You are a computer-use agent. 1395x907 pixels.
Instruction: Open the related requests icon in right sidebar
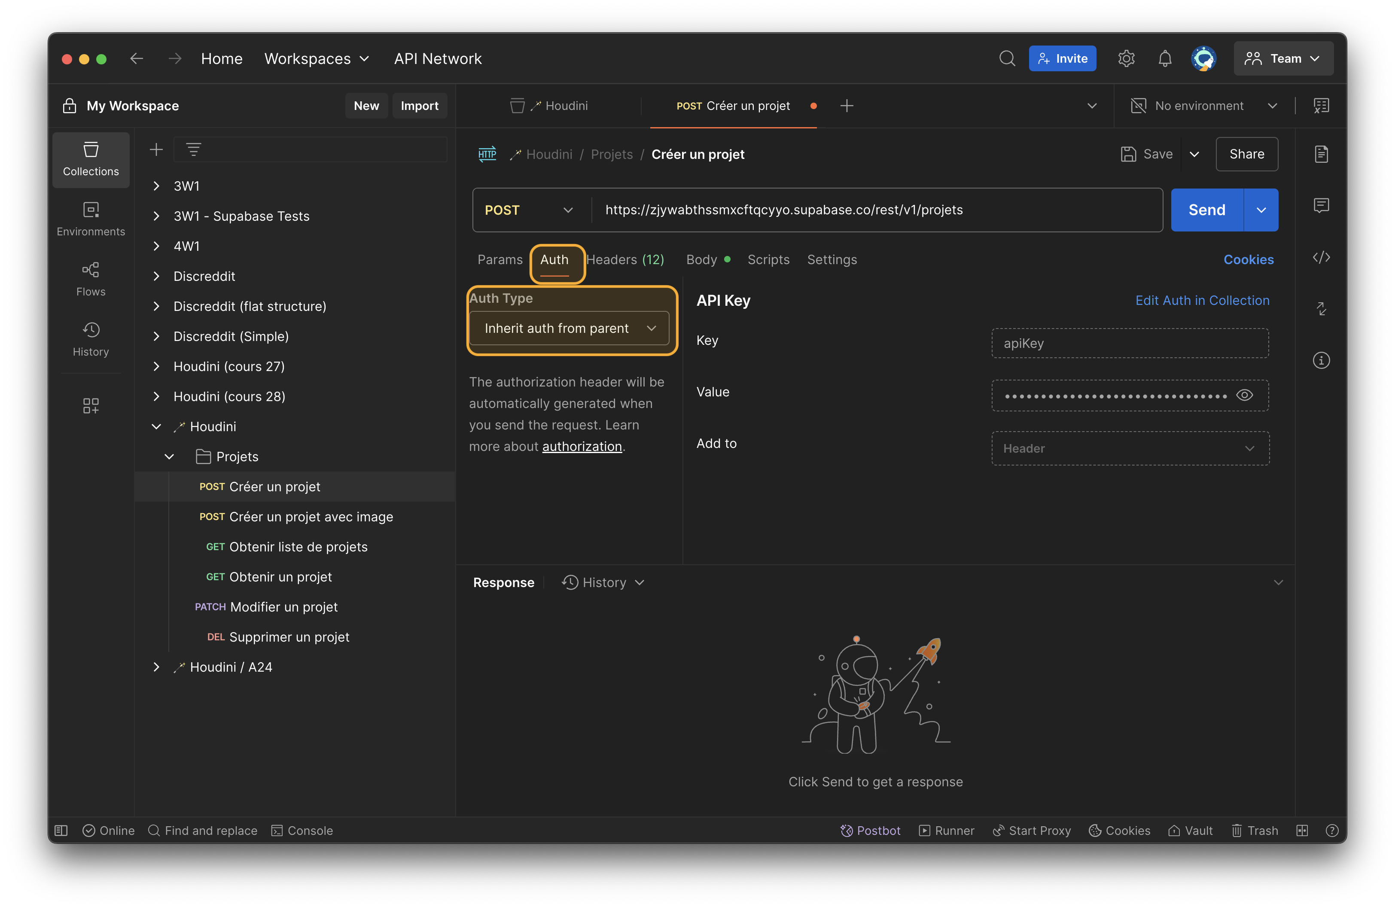coord(1321,309)
